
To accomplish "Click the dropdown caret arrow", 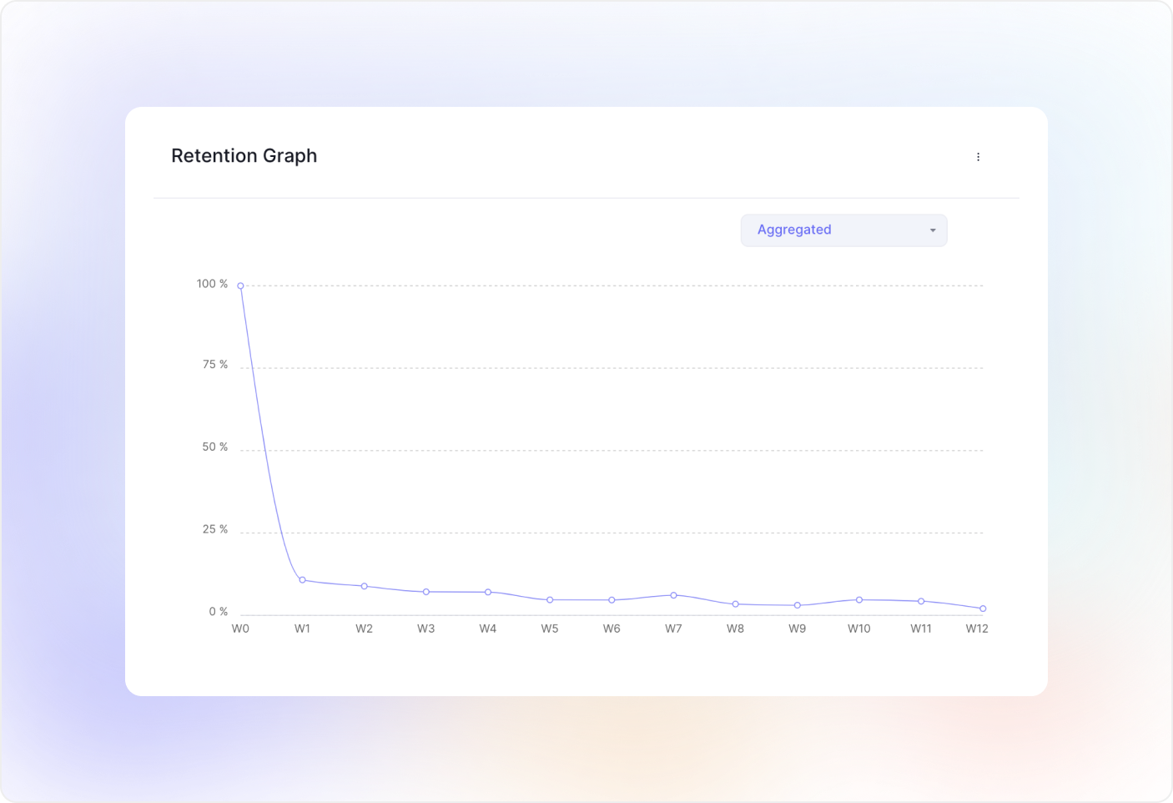I will point(933,230).
